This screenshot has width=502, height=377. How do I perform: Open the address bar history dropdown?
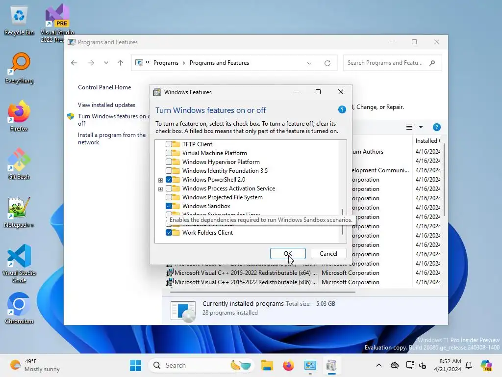pos(309,63)
